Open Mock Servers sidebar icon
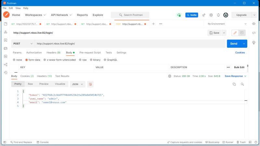This screenshot has width=260, height=146. [x=6, y=48]
